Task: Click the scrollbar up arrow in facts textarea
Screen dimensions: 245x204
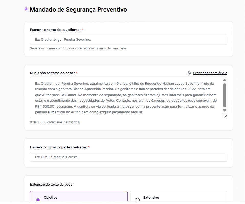Action: click(225, 80)
